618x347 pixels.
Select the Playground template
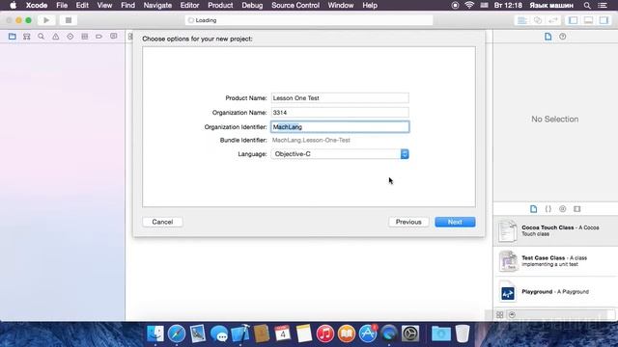point(555,292)
